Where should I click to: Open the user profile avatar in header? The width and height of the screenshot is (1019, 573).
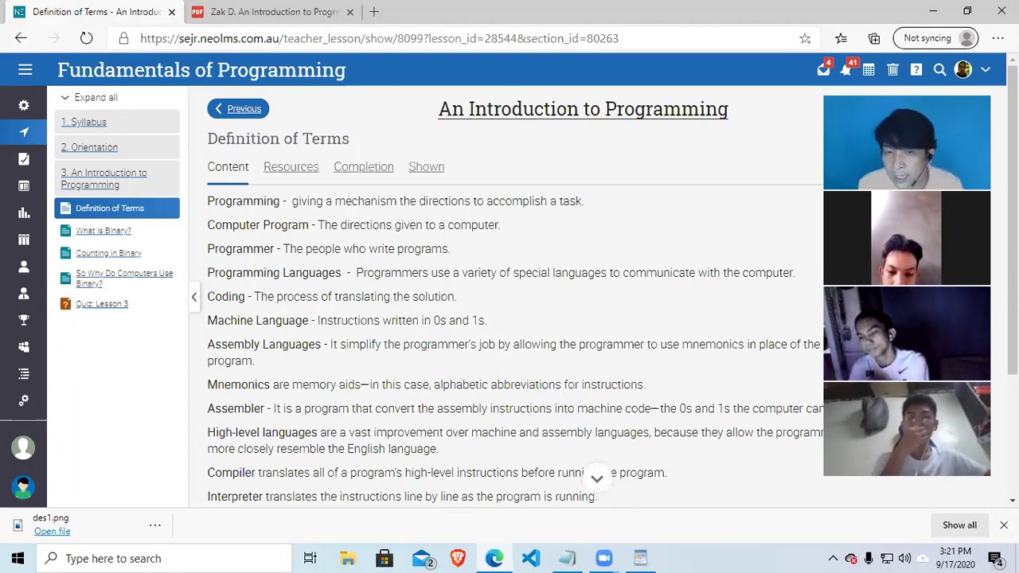[963, 70]
